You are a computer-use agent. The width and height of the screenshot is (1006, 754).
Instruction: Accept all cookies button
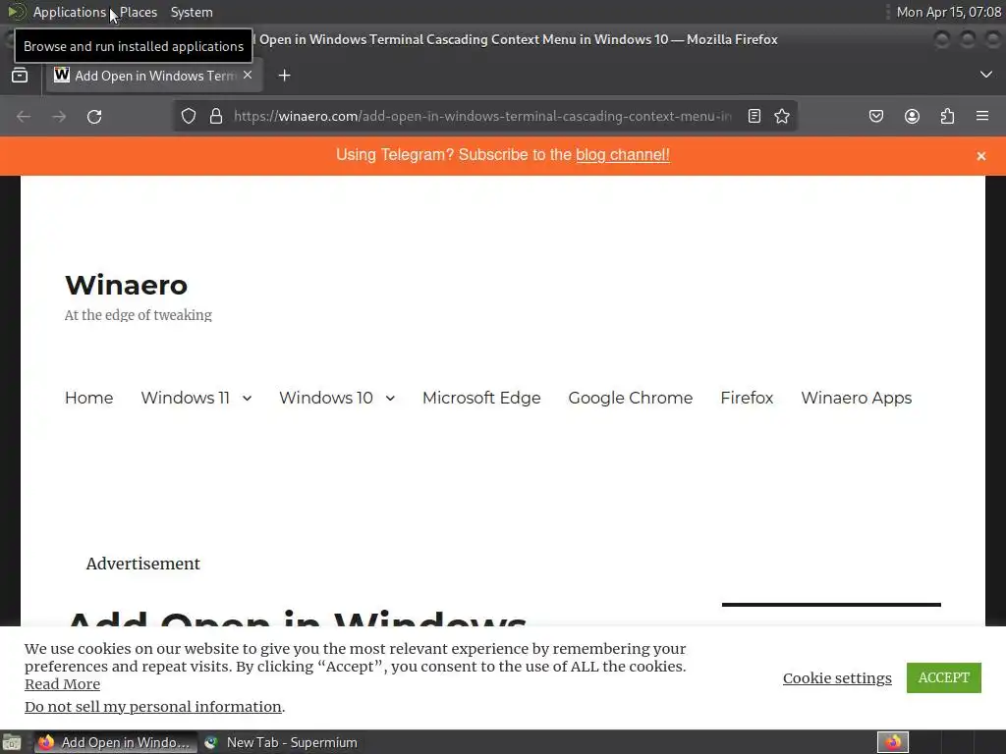click(x=944, y=677)
